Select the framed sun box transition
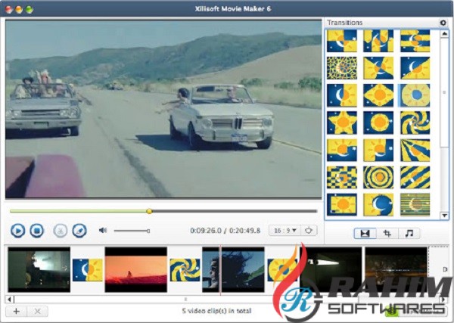Screen dimensions: 454x323 [x=342, y=205]
